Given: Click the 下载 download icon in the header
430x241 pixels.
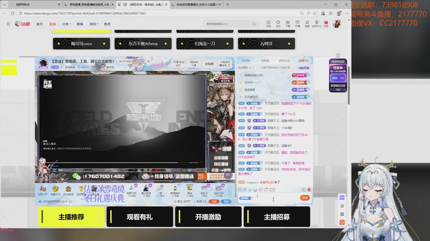Looking at the screenshot, I should [288, 24].
